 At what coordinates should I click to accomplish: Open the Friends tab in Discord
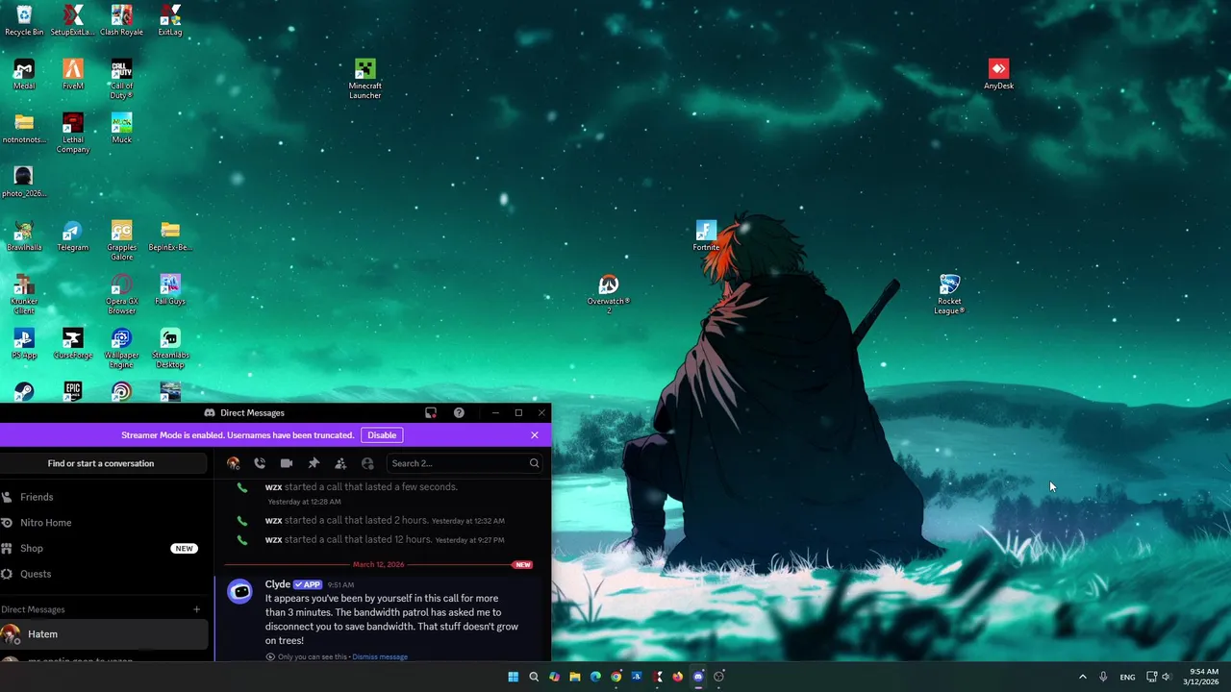coord(104,497)
